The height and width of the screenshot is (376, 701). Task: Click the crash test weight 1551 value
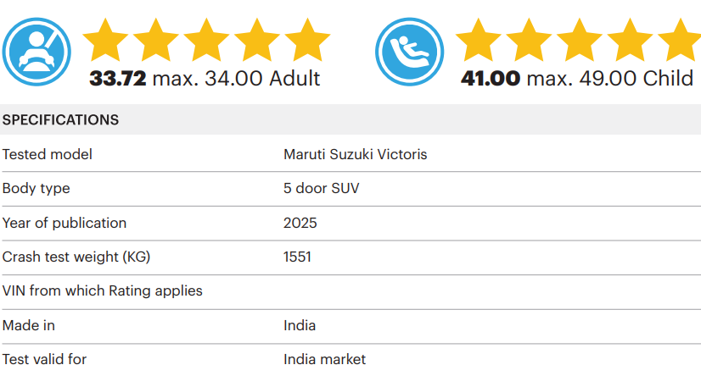297,257
